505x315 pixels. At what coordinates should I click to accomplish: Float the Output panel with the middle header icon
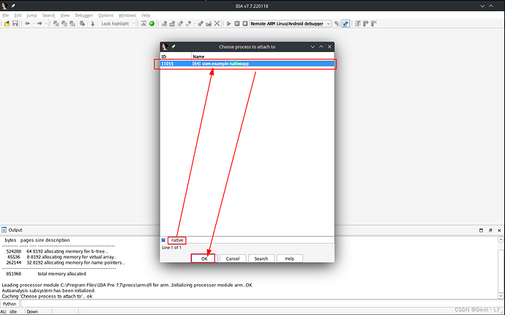pos(490,230)
